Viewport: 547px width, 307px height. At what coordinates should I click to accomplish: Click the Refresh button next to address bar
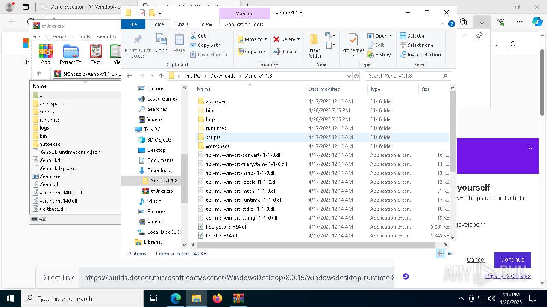356,76
